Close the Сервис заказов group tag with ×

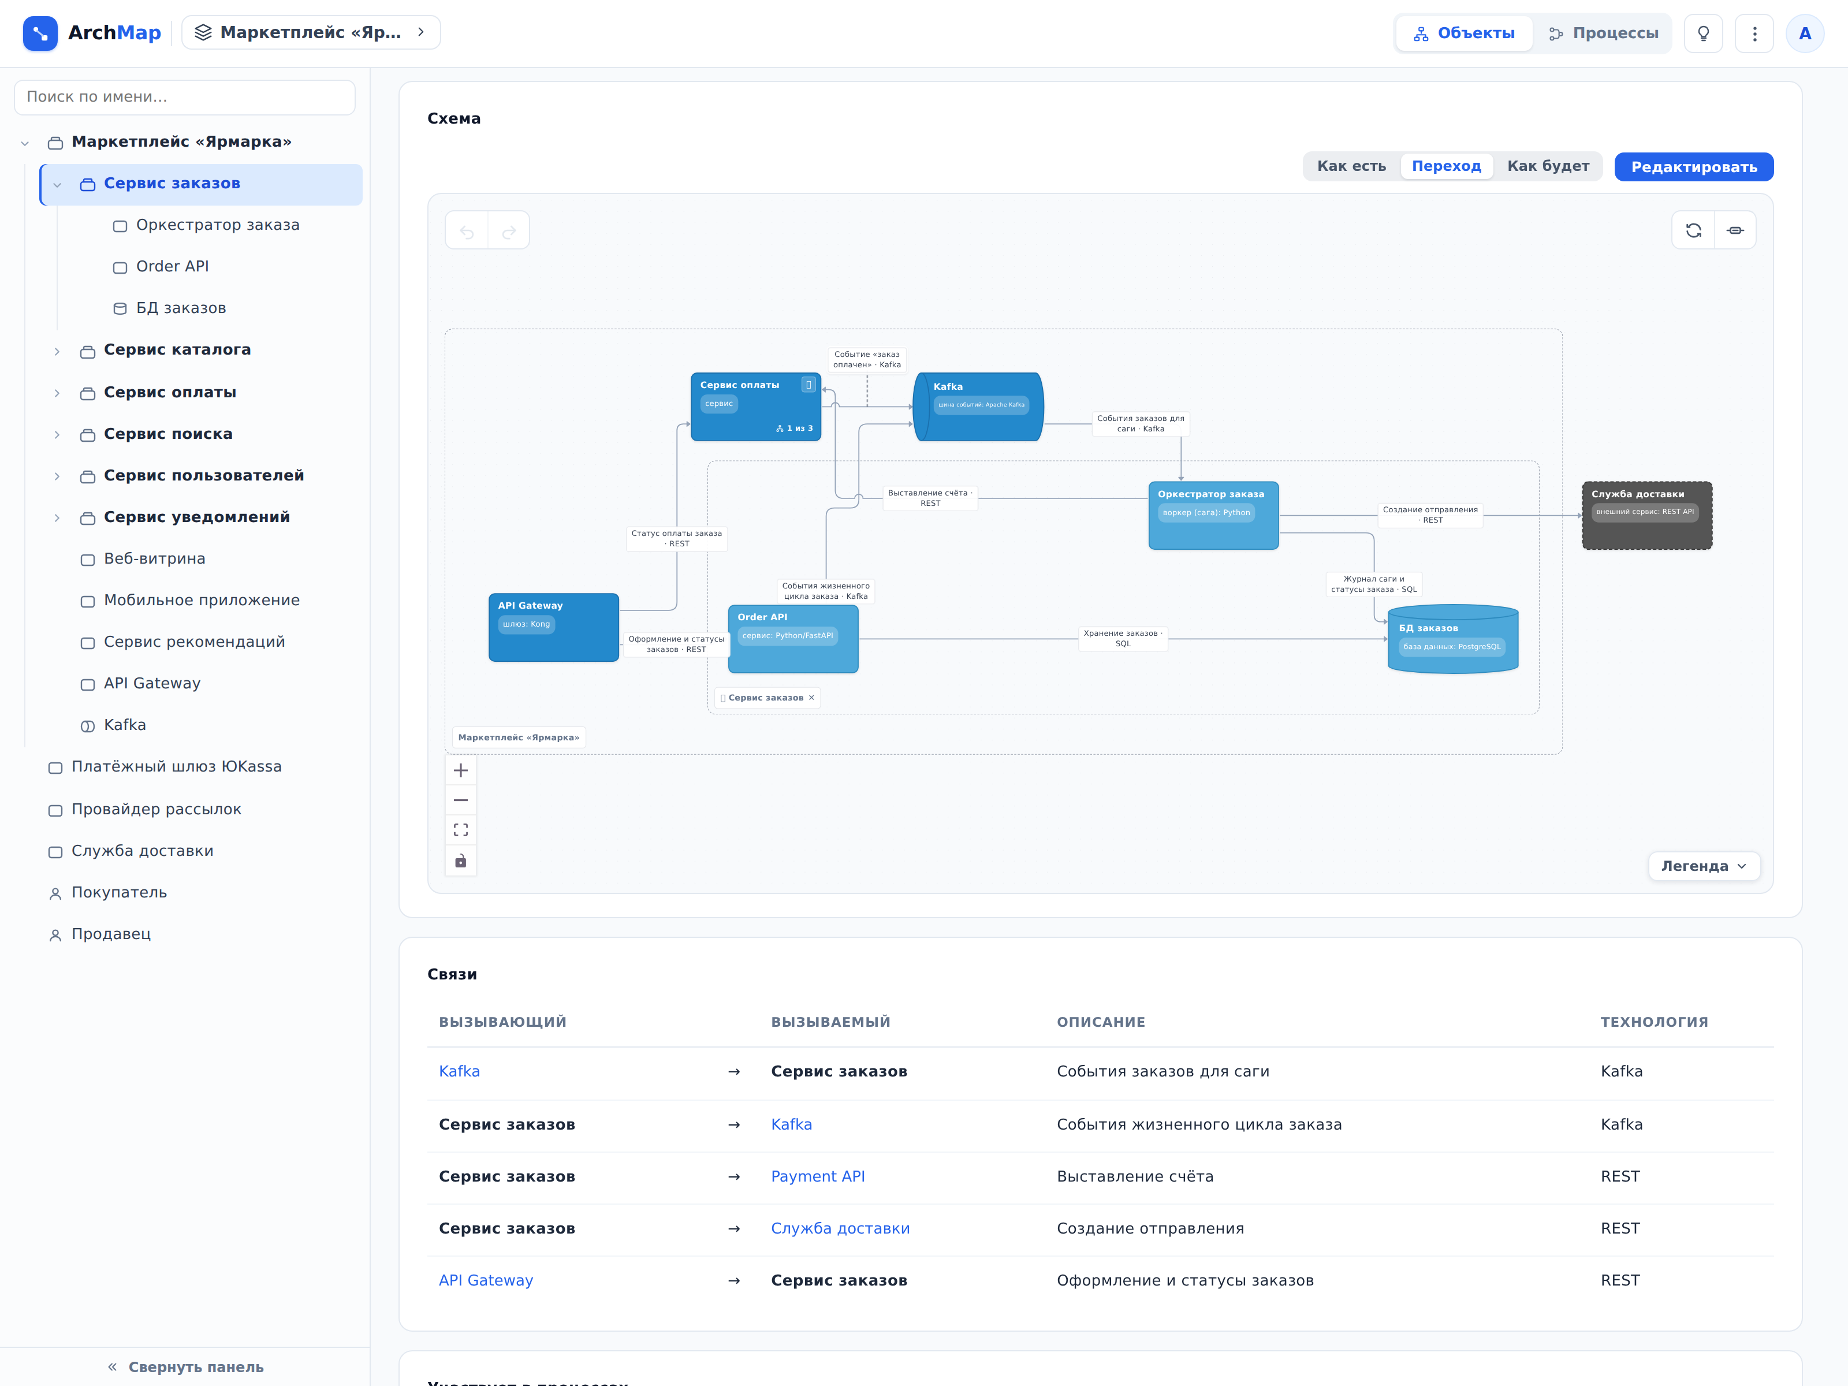(811, 698)
